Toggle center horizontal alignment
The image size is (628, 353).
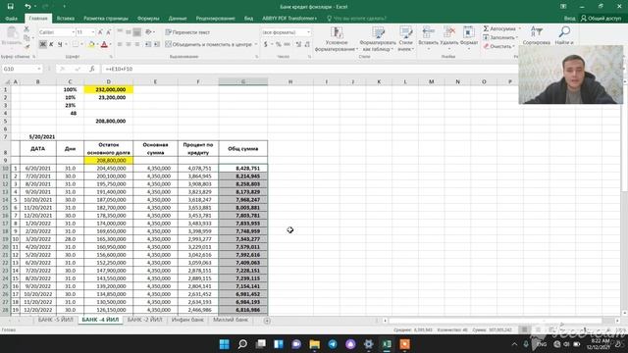[129, 44]
